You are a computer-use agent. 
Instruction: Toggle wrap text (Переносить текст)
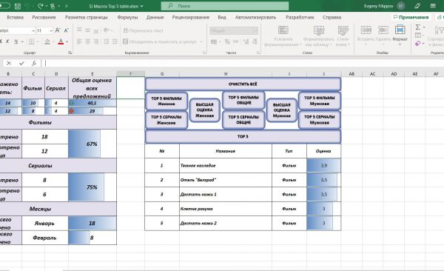coord(144,30)
